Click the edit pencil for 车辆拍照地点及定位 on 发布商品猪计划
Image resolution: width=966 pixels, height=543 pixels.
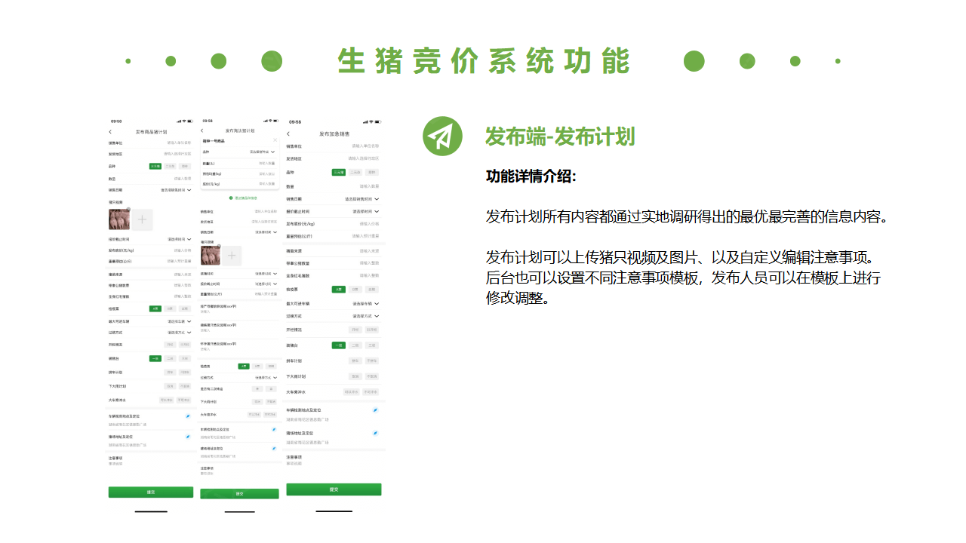point(188,416)
